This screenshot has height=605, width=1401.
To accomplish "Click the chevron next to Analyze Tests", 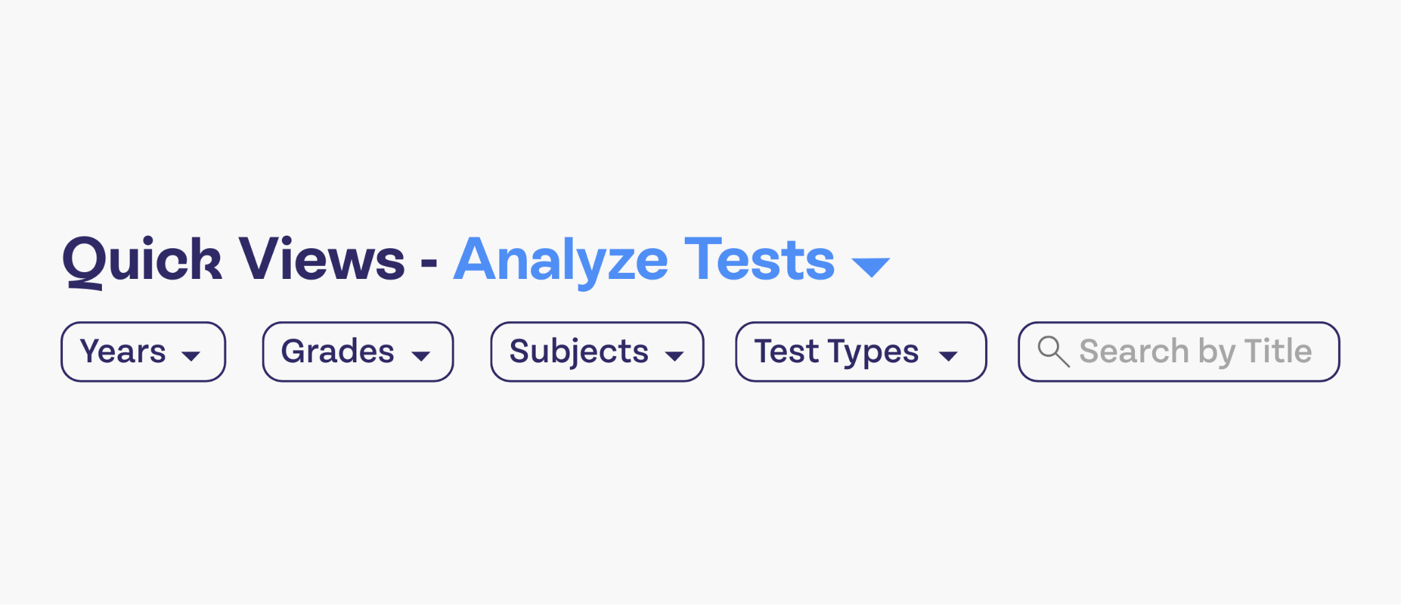I will [x=870, y=267].
